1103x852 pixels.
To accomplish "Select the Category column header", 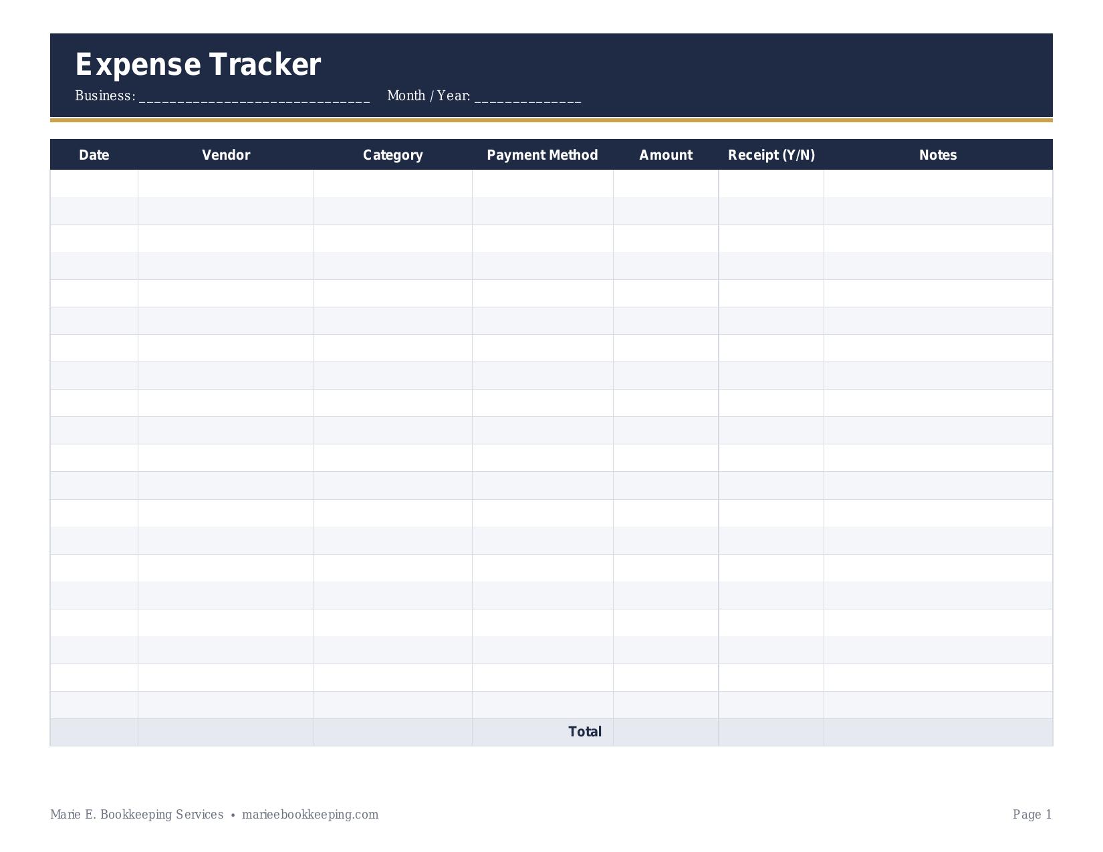I will 393,155.
